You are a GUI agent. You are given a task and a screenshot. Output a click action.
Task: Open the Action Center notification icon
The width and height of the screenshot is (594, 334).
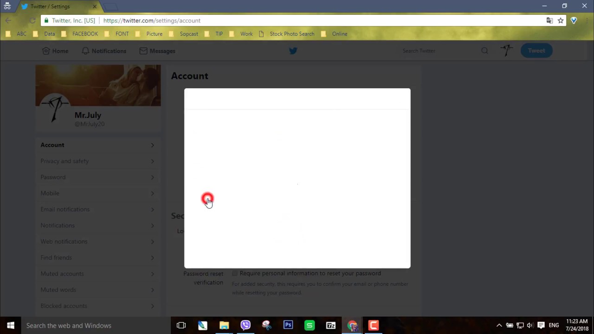click(x=541, y=326)
